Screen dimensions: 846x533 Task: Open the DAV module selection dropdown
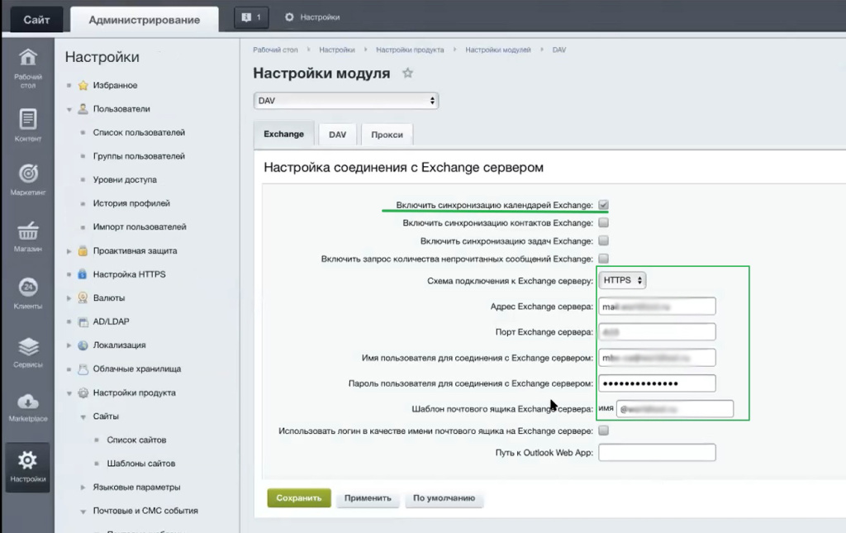345,101
